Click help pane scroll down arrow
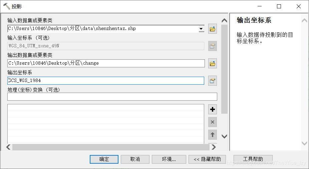 [304, 143]
